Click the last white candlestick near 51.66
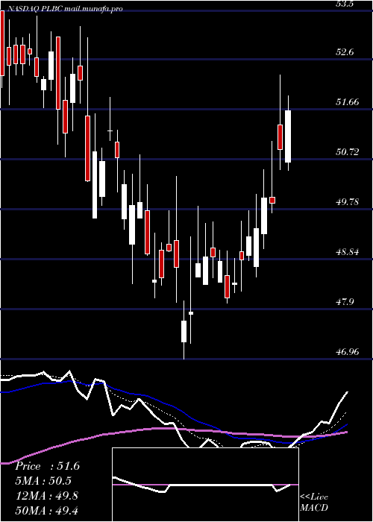Viewport: 373px width, 522px height. pos(288,136)
